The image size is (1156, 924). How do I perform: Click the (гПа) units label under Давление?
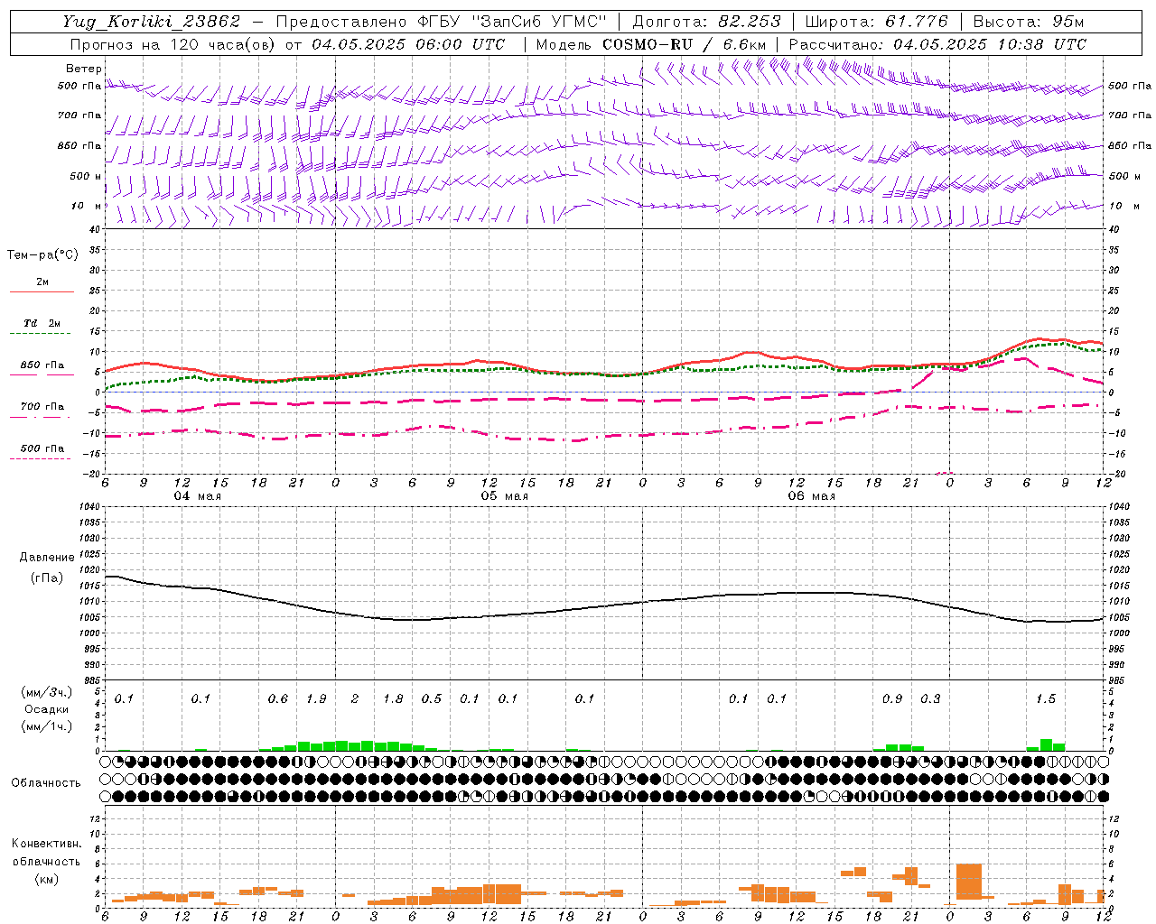pyautogui.click(x=47, y=577)
